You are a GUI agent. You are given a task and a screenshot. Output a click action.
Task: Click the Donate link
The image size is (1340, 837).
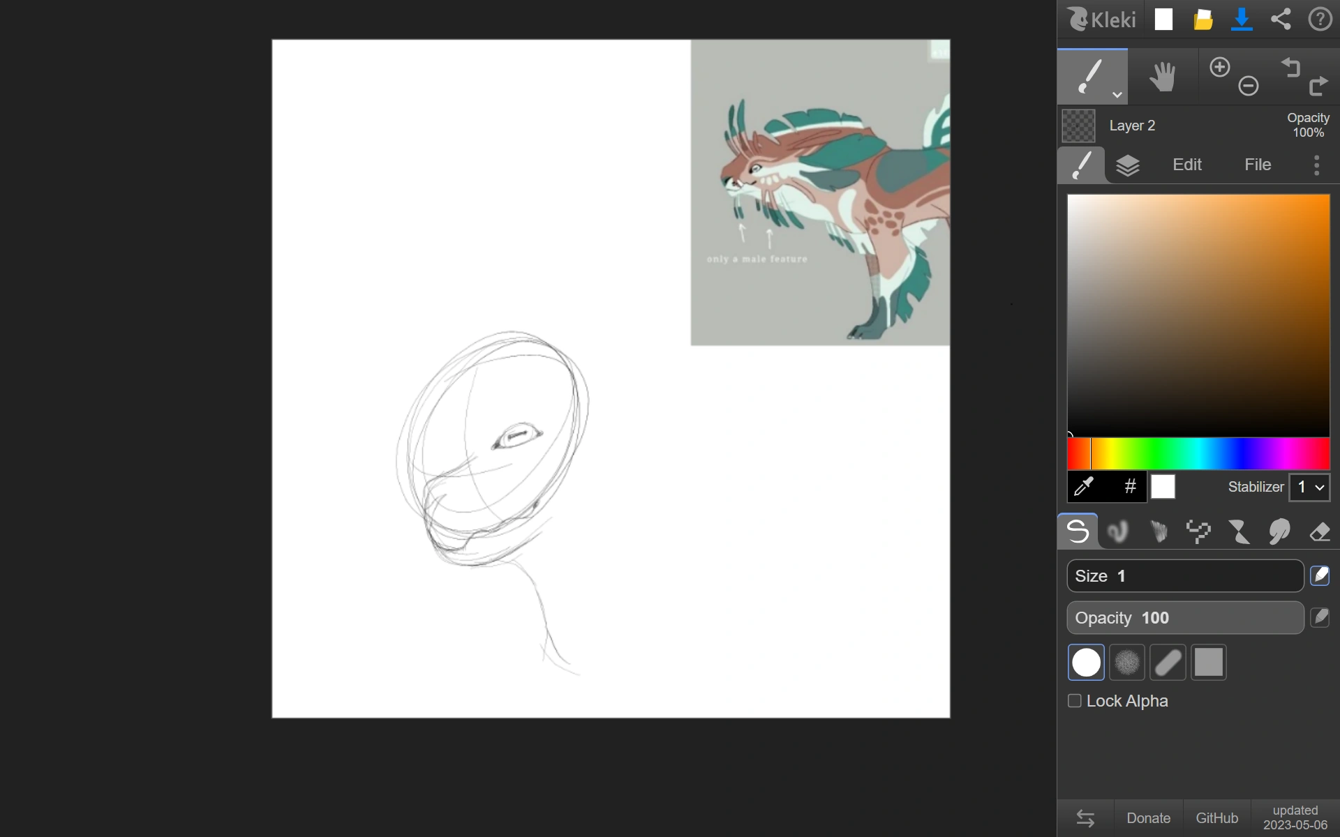coord(1149,817)
